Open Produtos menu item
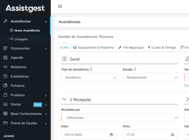Viewport: 189px width, 140px height. [x=25, y=95]
